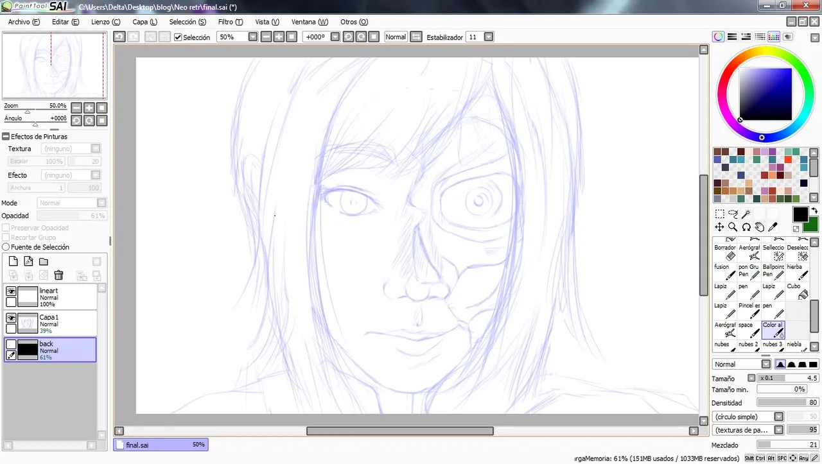Click the undo button in toolbar
Viewport: 822px width, 464px height.
119,37
